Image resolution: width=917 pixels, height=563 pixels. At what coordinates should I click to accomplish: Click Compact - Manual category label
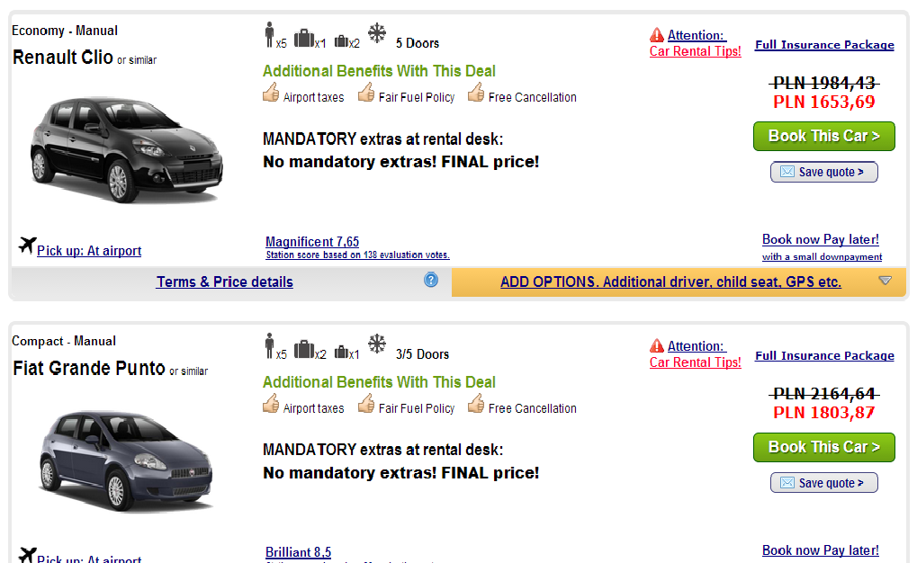tap(64, 341)
